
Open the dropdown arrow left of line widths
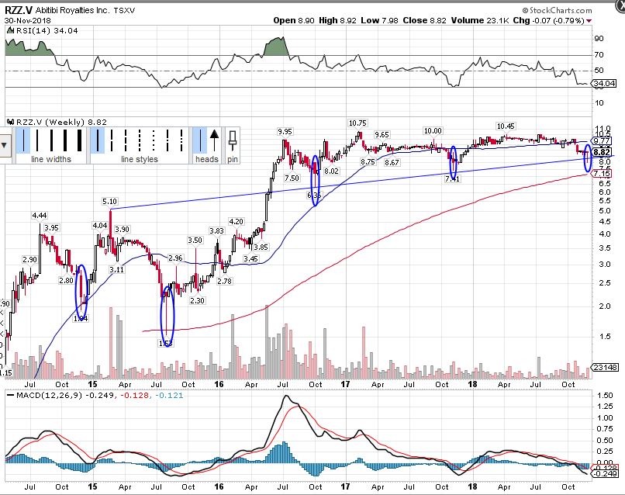click(5, 145)
